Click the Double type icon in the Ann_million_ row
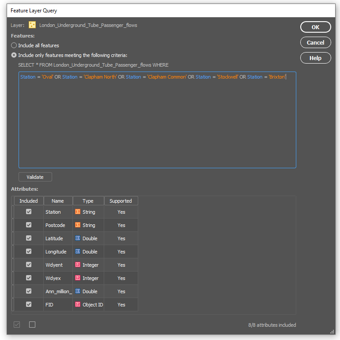The image size is (340, 340). [x=78, y=291]
